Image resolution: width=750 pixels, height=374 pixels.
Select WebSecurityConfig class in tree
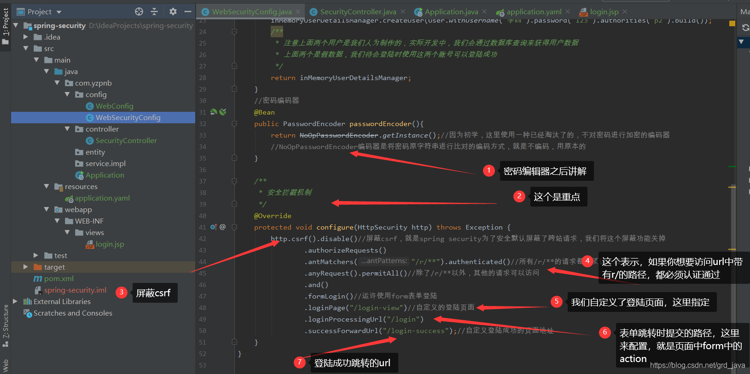128,117
